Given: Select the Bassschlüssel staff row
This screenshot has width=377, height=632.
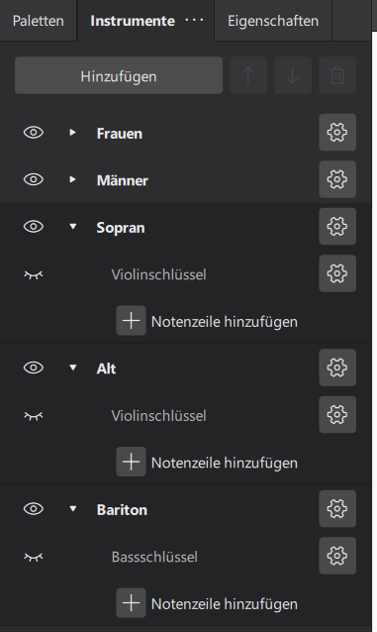Looking at the screenshot, I should [185, 557].
